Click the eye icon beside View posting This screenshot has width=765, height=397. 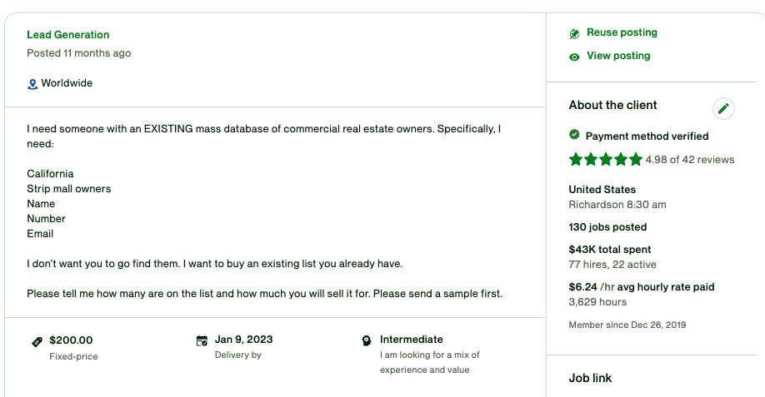574,57
